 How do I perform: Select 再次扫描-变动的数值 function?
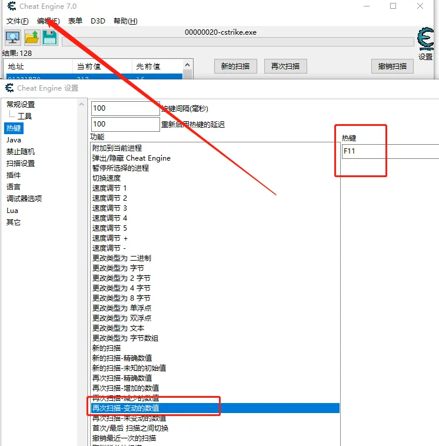click(215, 408)
